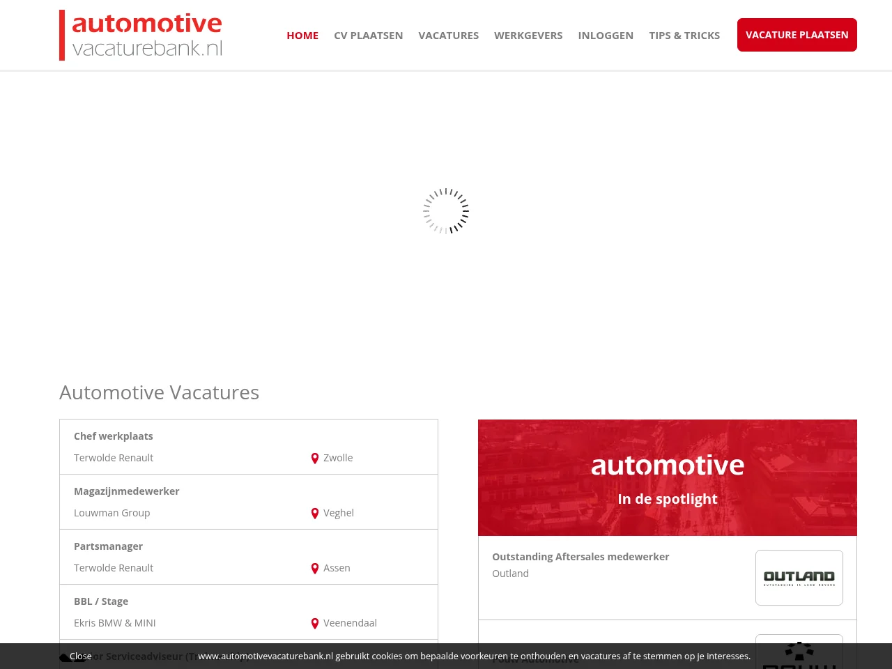Viewport: 892px width, 669px height.
Task: Click the Automotive Vacatures heading
Action: 159,392
